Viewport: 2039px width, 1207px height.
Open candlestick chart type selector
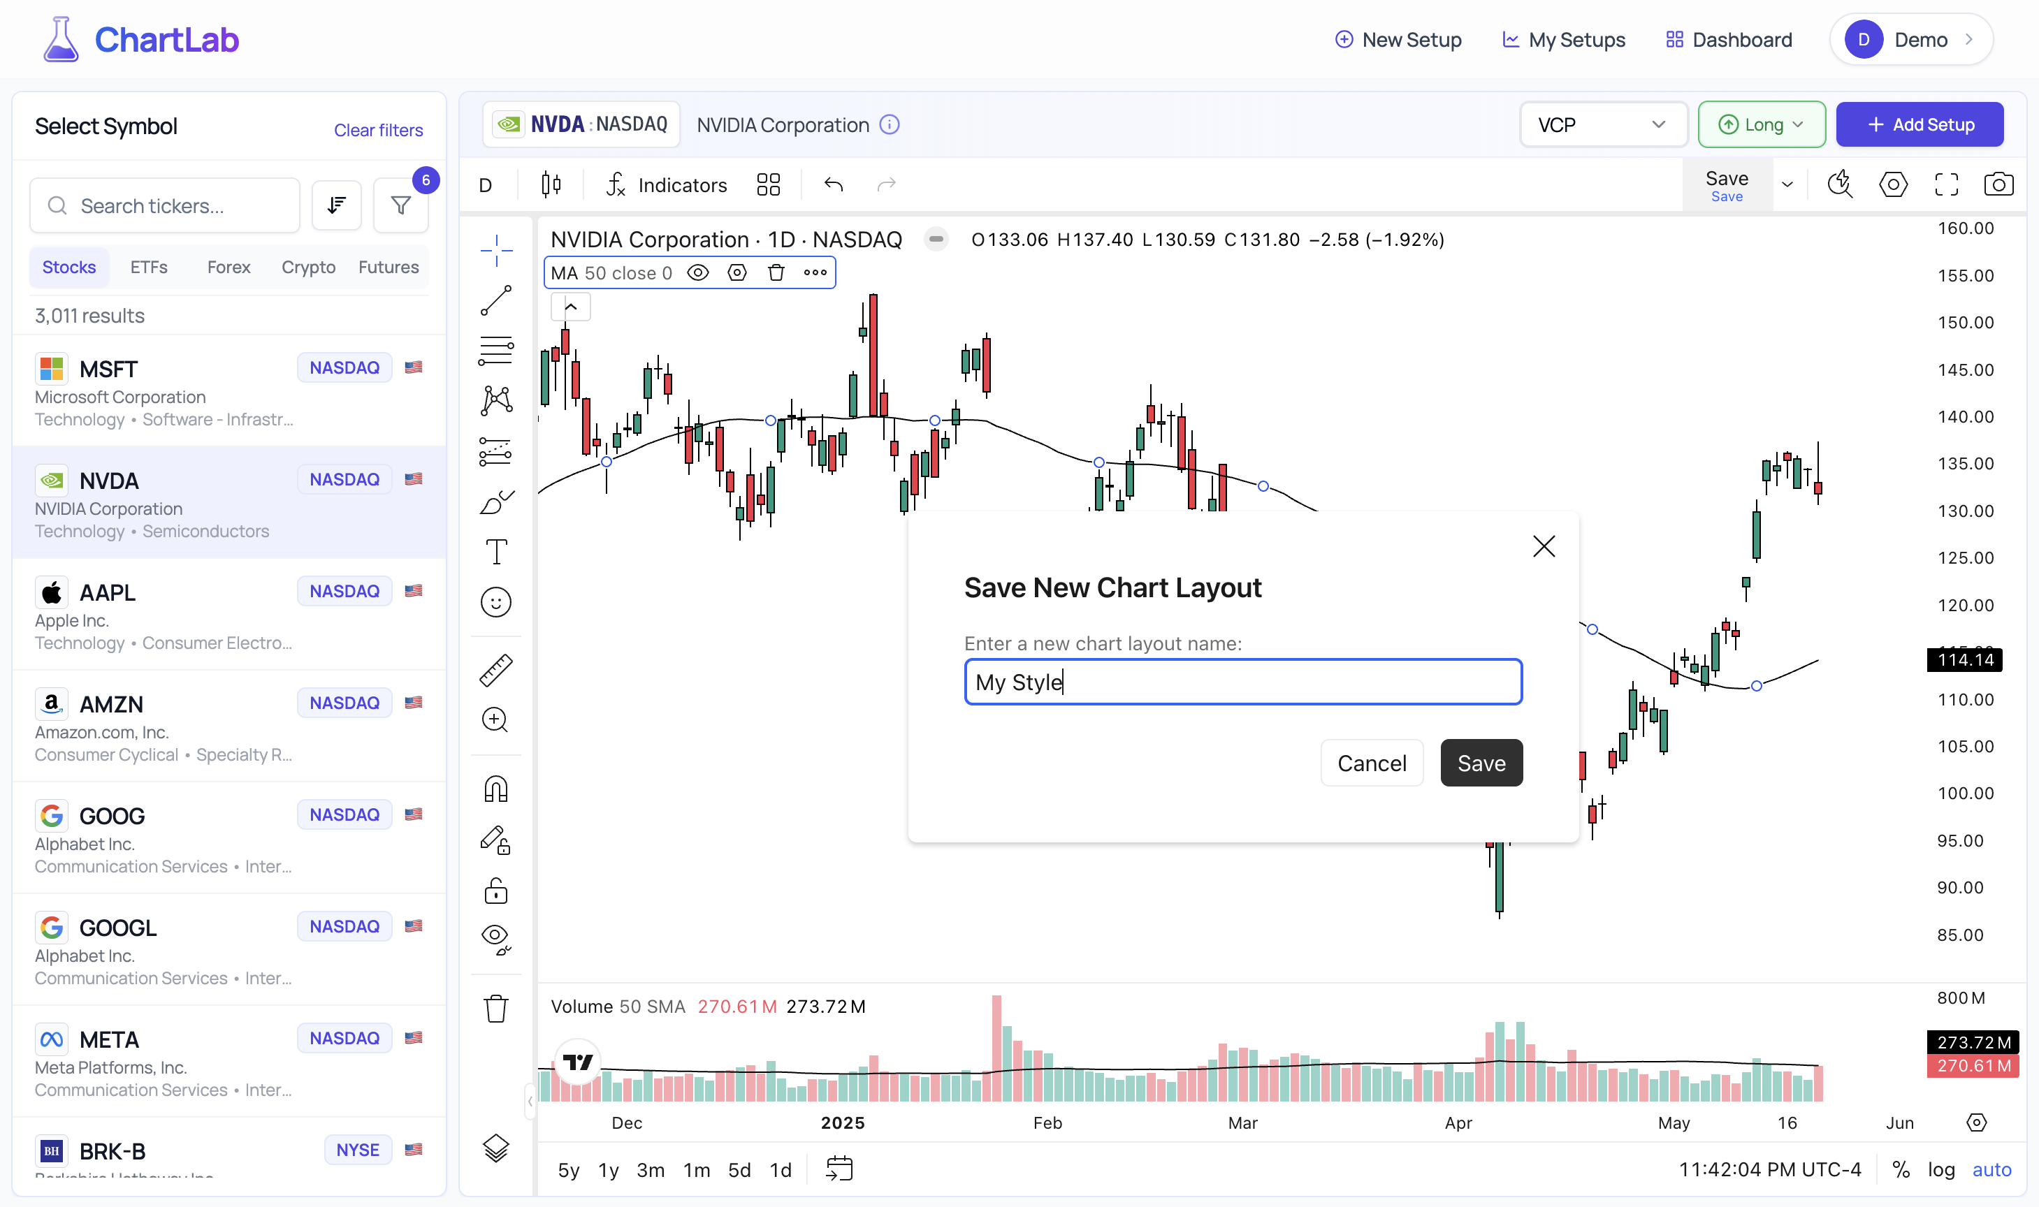[551, 184]
